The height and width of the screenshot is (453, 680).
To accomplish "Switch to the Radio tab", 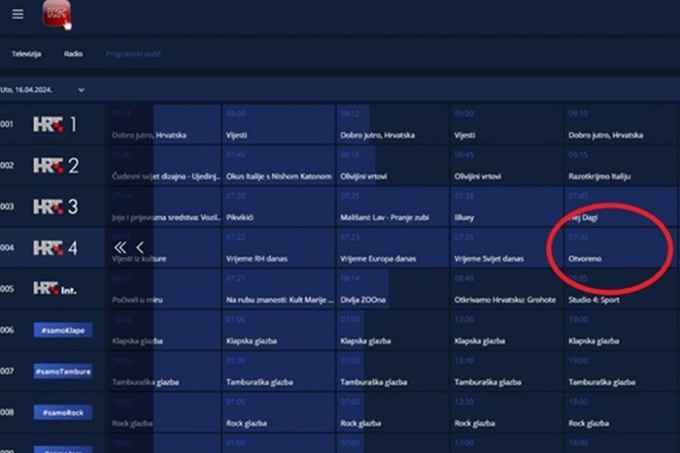I will (x=73, y=54).
